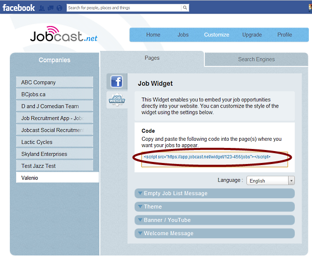Expand Empty Job List Message section
Screen dimensions: 312x259
[214, 193]
